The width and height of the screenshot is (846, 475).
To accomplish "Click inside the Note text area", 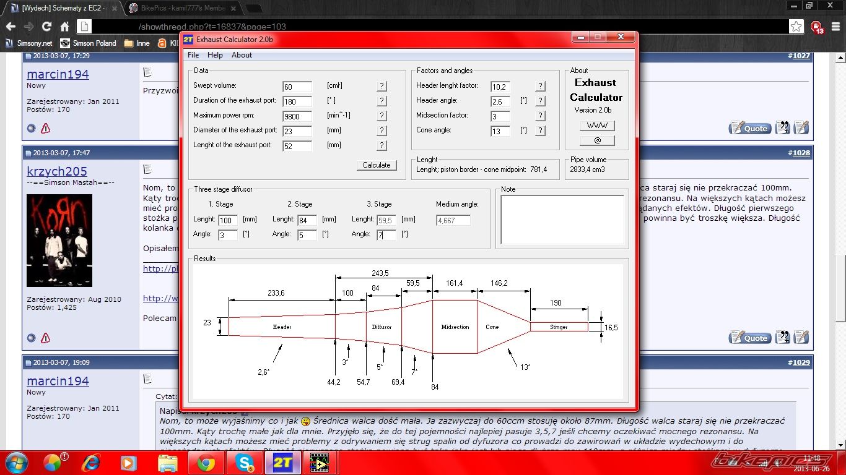I will click(x=562, y=220).
